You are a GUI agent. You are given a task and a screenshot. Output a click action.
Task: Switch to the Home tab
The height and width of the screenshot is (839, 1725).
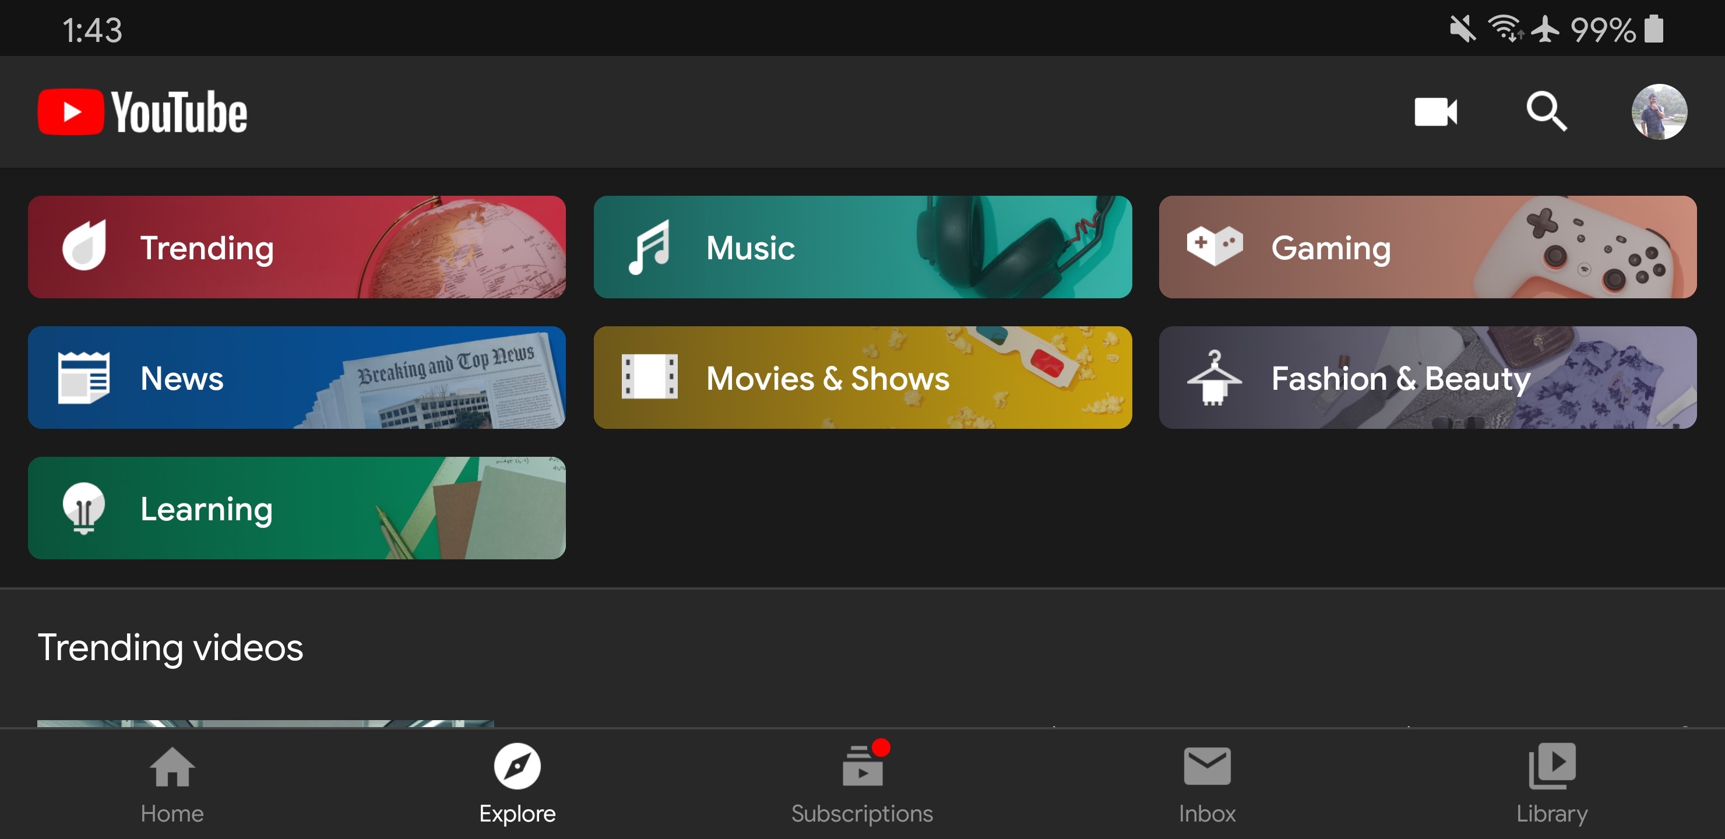tap(172, 782)
